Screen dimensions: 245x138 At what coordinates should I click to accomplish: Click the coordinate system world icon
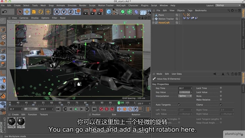[x=77, y=12]
